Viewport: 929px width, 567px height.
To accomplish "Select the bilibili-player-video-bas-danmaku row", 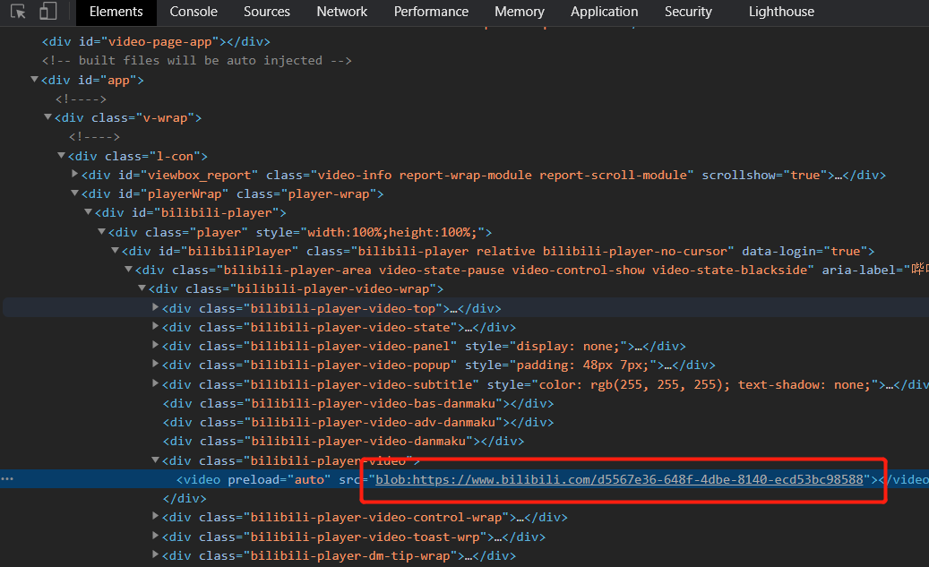I will [358, 403].
